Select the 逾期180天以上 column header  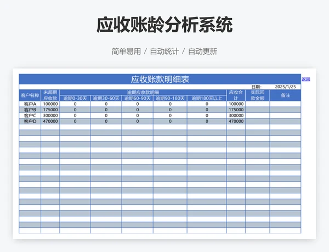coord(207,98)
